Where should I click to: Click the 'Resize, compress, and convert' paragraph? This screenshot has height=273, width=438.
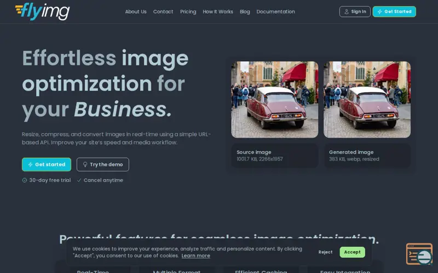(117, 139)
